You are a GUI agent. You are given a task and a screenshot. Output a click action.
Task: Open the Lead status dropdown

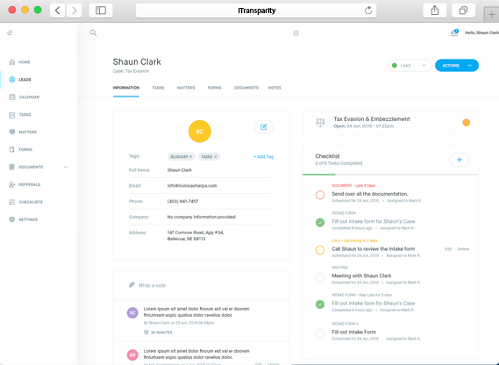[410, 66]
